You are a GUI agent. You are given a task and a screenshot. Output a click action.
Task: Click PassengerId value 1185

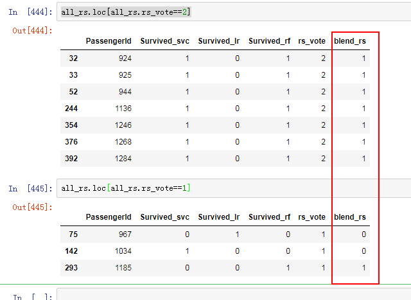123,268
